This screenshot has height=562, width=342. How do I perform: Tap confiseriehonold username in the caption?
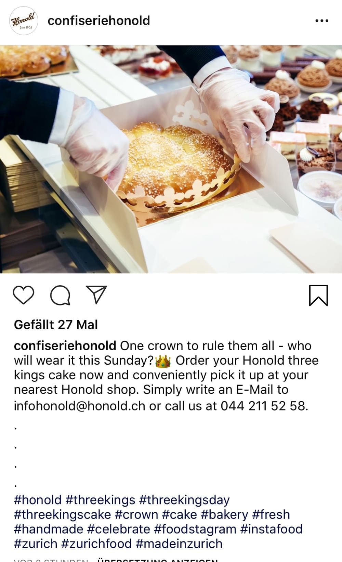pyautogui.click(x=65, y=346)
